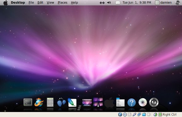Click the green arrow host key icon
The height and width of the screenshot is (117, 182).
[160, 114]
